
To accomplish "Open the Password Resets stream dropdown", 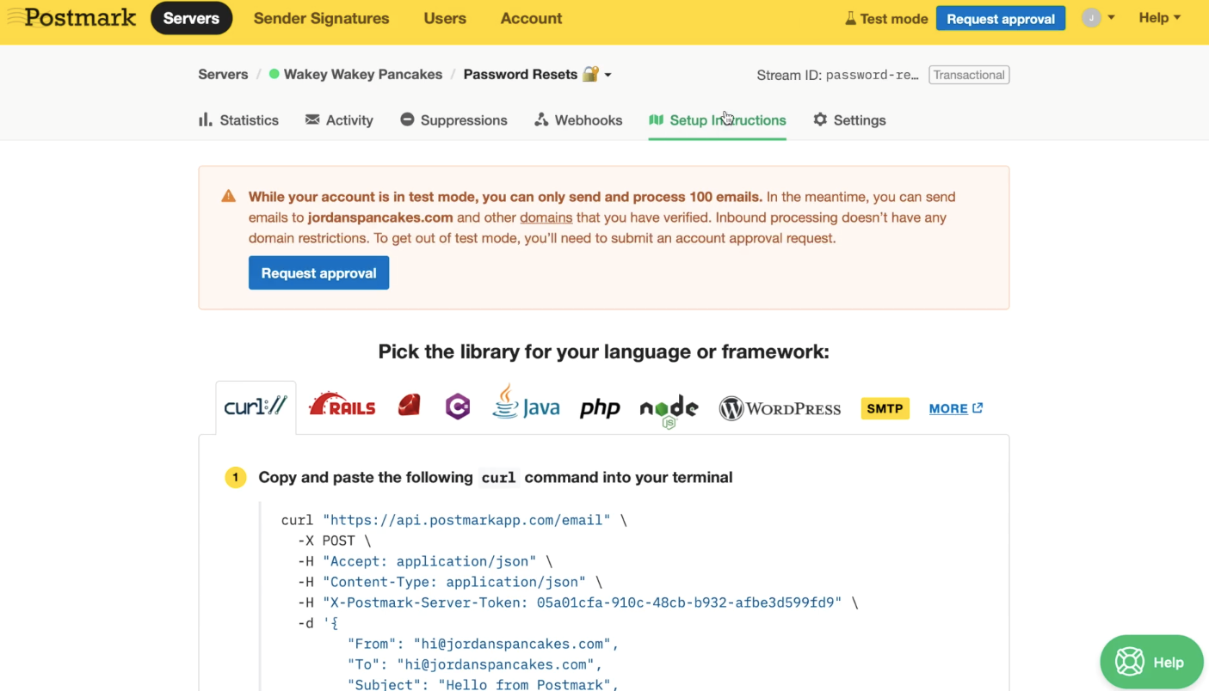I will (608, 75).
